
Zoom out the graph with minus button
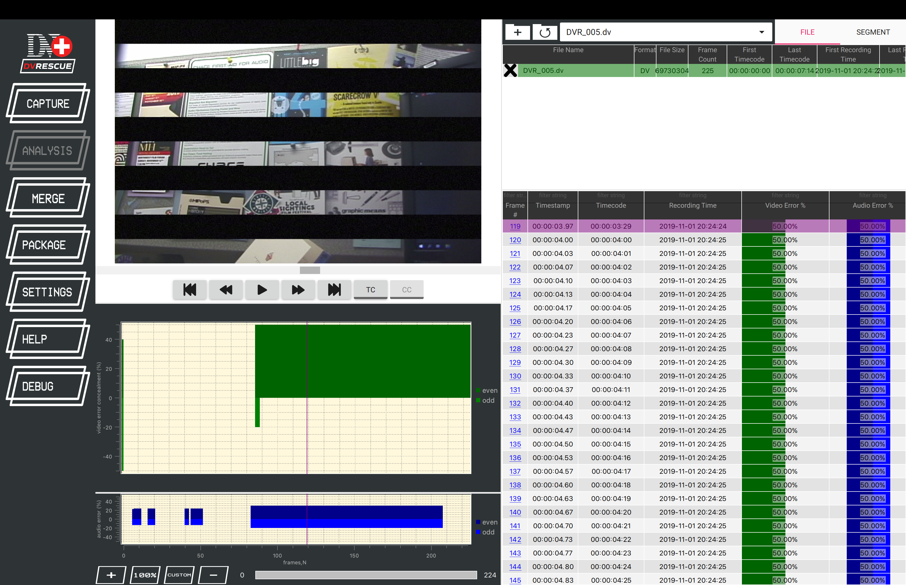pyautogui.click(x=213, y=575)
